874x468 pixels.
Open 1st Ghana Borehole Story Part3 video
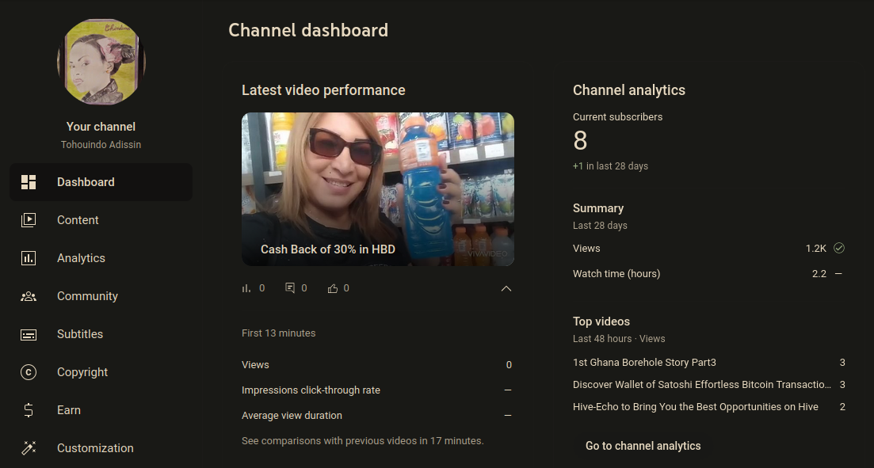(x=644, y=362)
